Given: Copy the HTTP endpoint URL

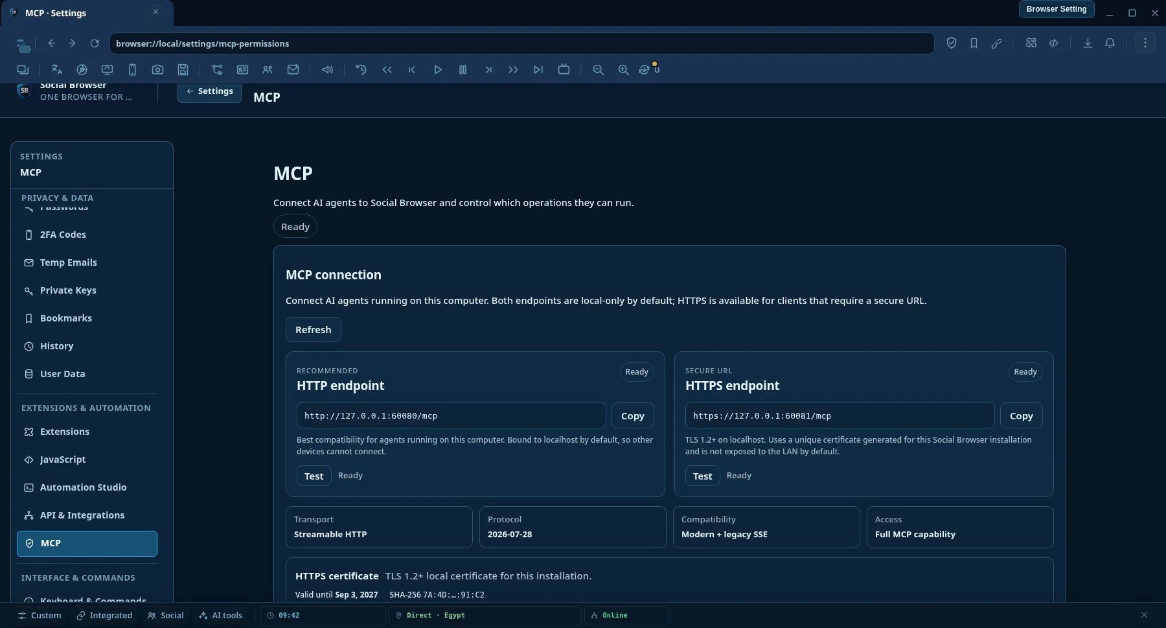Looking at the screenshot, I should pos(633,416).
